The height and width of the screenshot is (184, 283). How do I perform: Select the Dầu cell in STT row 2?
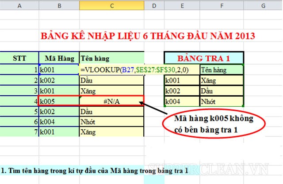(x=111, y=80)
